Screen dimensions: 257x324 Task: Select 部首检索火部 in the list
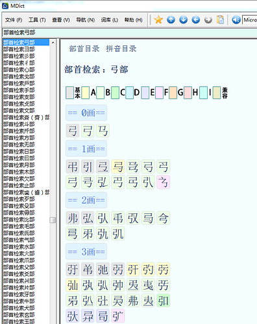coord(26,253)
